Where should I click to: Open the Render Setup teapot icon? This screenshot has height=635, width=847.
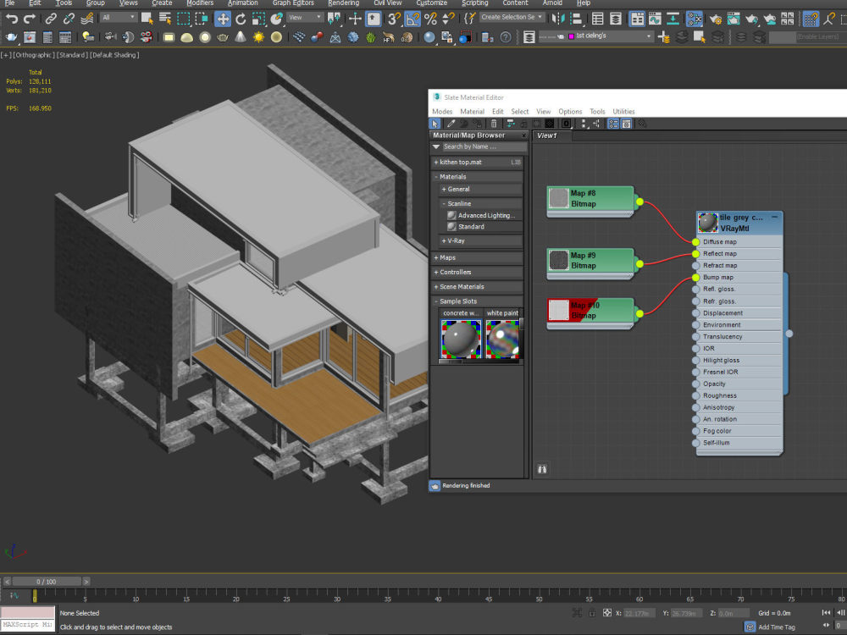(x=716, y=20)
